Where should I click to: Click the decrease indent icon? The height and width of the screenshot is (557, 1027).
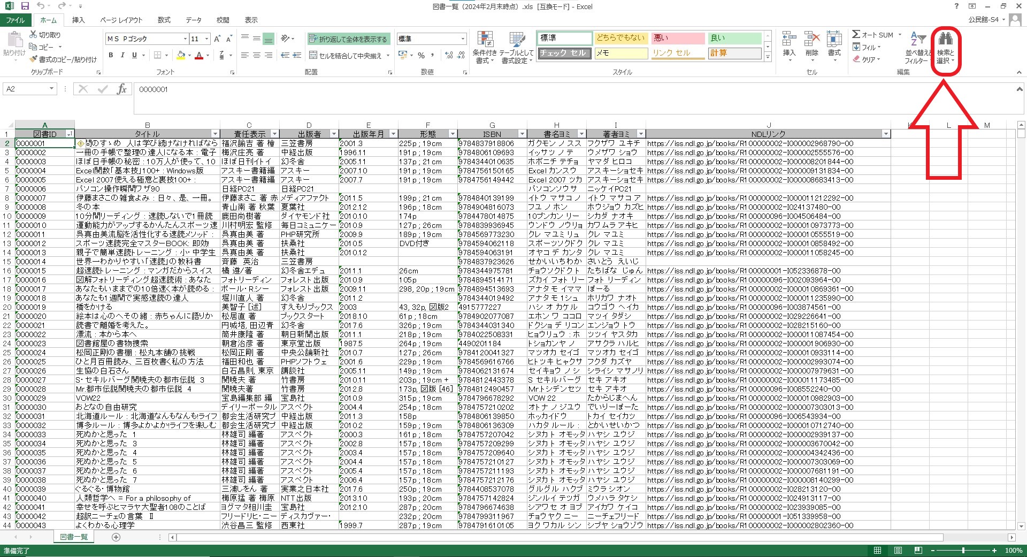click(285, 55)
